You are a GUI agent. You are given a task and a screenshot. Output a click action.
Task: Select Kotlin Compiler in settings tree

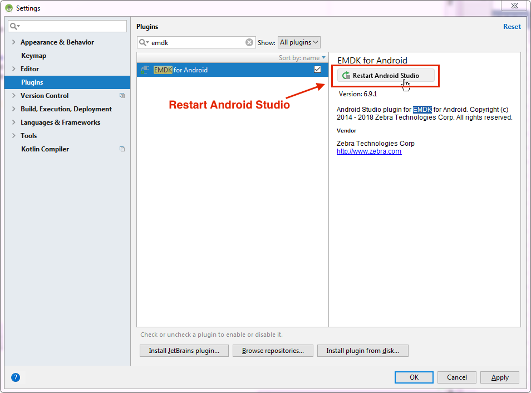pos(45,149)
